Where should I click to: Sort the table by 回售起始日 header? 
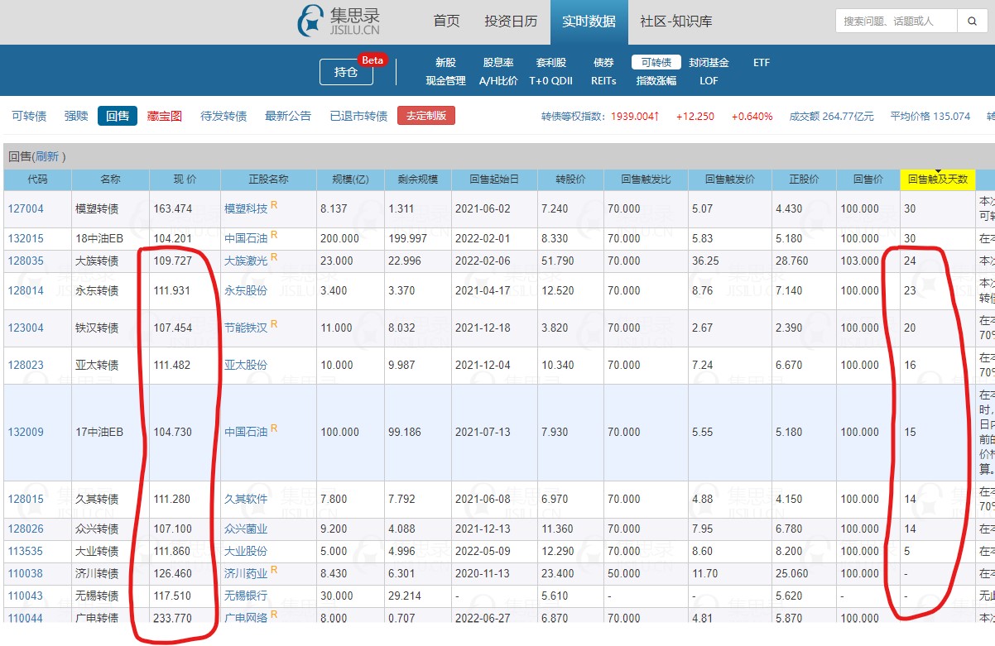(494, 179)
